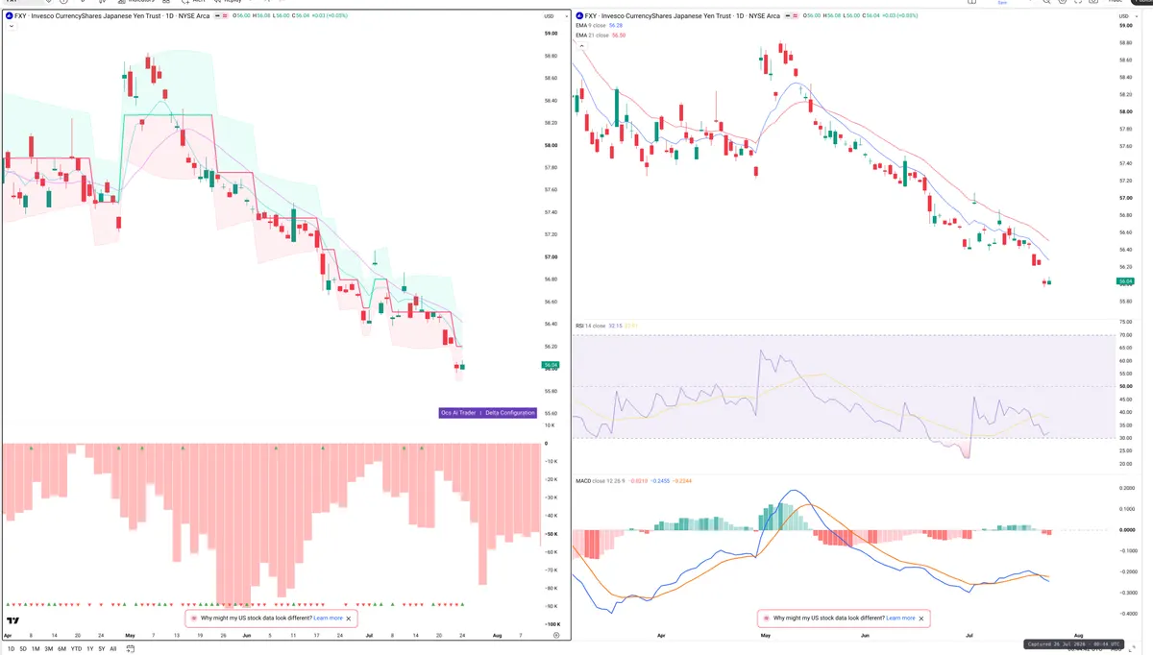
Task: Expand the left chart's indicator legend chevron
Action: [x=10, y=27]
